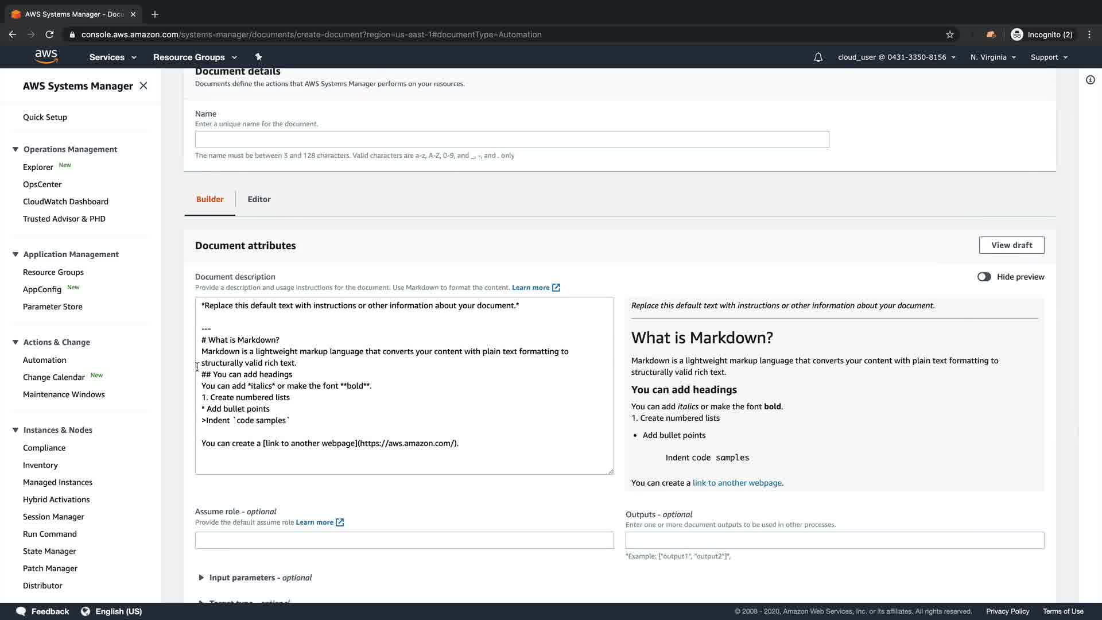This screenshot has height=620, width=1102.
Task: Open the Services dropdown menu
Action: coord(112,57)
